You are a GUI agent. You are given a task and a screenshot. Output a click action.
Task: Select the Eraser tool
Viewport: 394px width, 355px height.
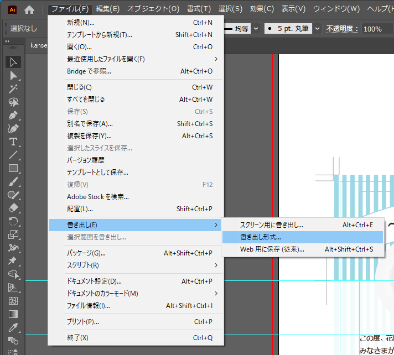click(14, 208)
